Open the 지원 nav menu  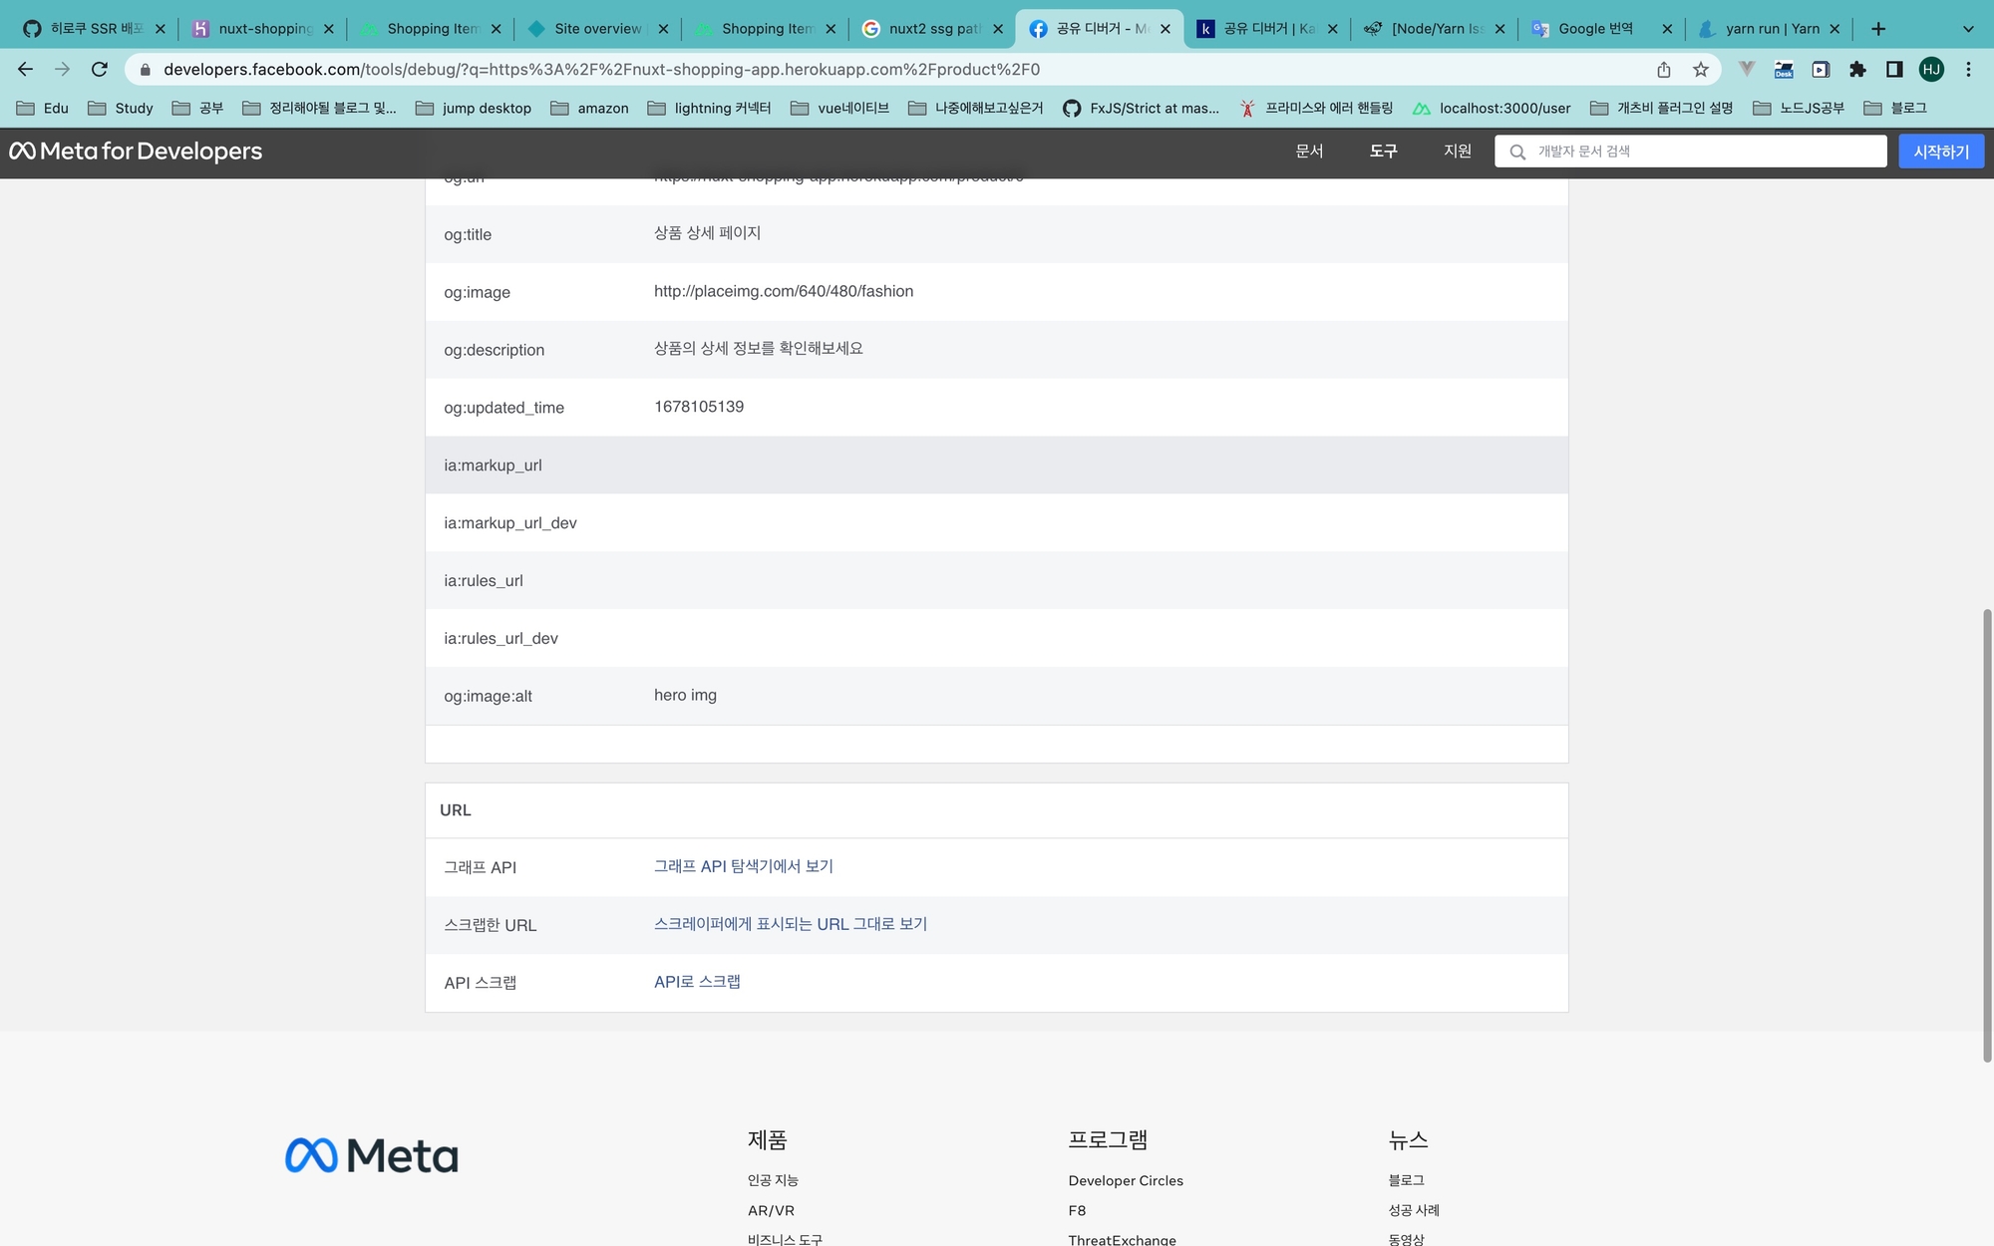tap(1458, 152)
